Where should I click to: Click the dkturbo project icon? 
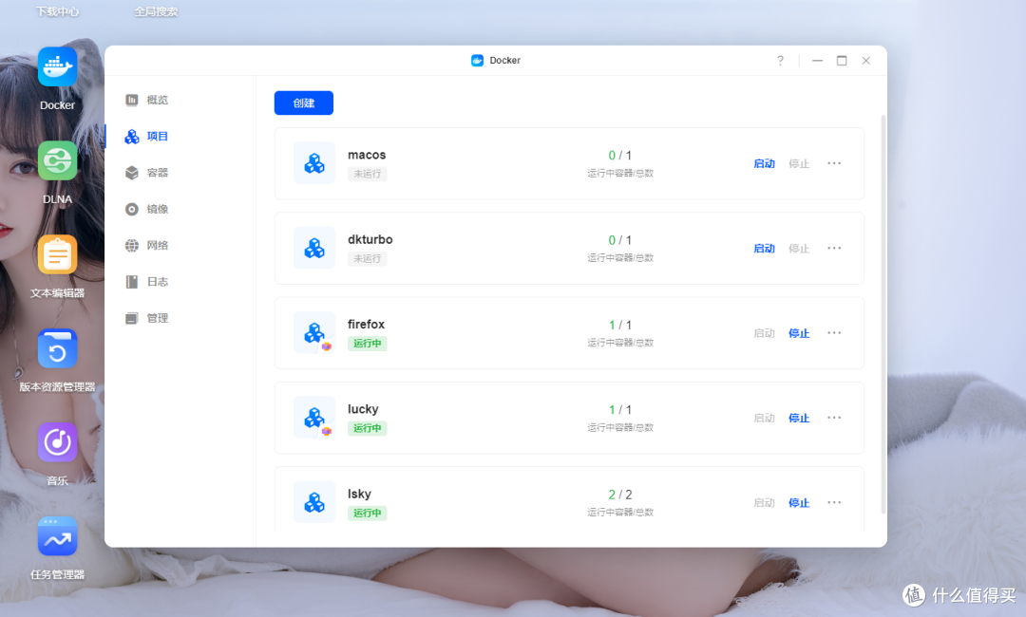tap(314, 249)
